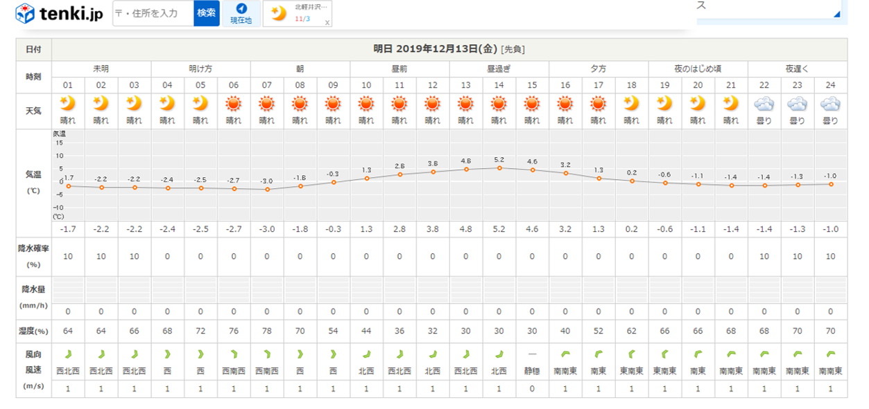This screenshot has width=869, height=409.
Task: Click the 14時 sun weather icon
Action: click(x=499, y=104)
